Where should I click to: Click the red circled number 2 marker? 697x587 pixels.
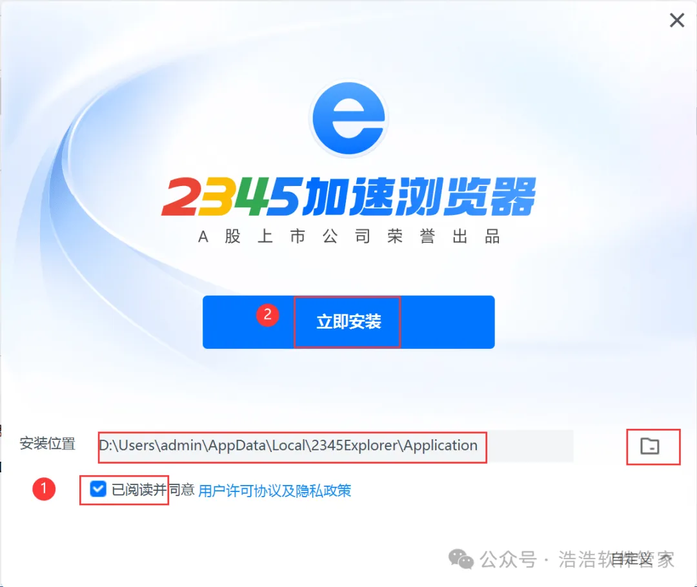[x=268, y=315]
